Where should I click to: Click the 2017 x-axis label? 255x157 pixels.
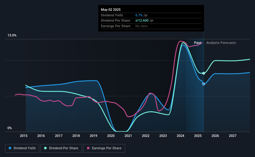pos(58,136)
